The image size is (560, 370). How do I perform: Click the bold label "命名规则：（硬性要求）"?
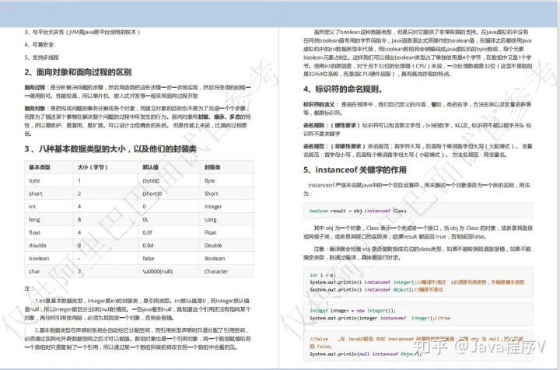(332, 126)
